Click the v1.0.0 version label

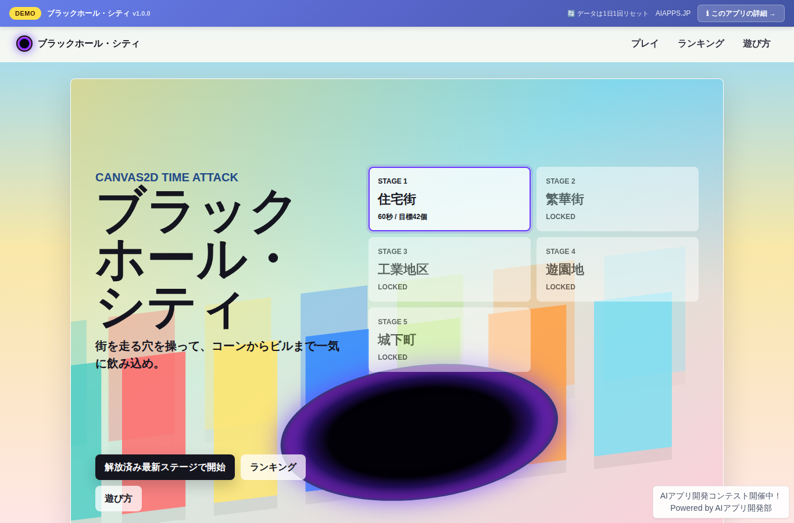point(141,13)
